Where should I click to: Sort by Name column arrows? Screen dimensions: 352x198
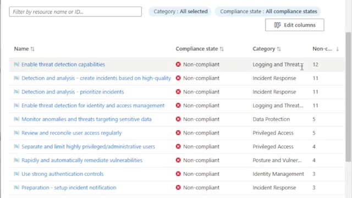coord(32,49)
